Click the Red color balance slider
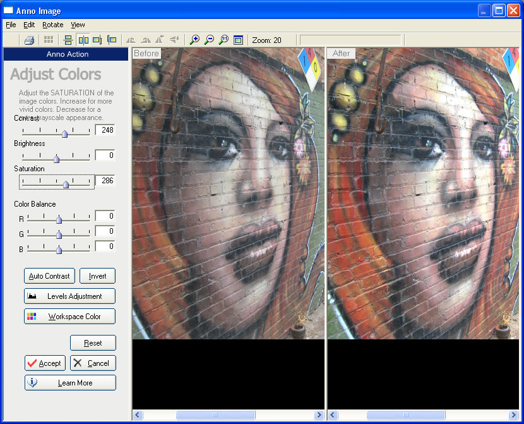This screenshot has width=524, height=424. tap(59, 219)
